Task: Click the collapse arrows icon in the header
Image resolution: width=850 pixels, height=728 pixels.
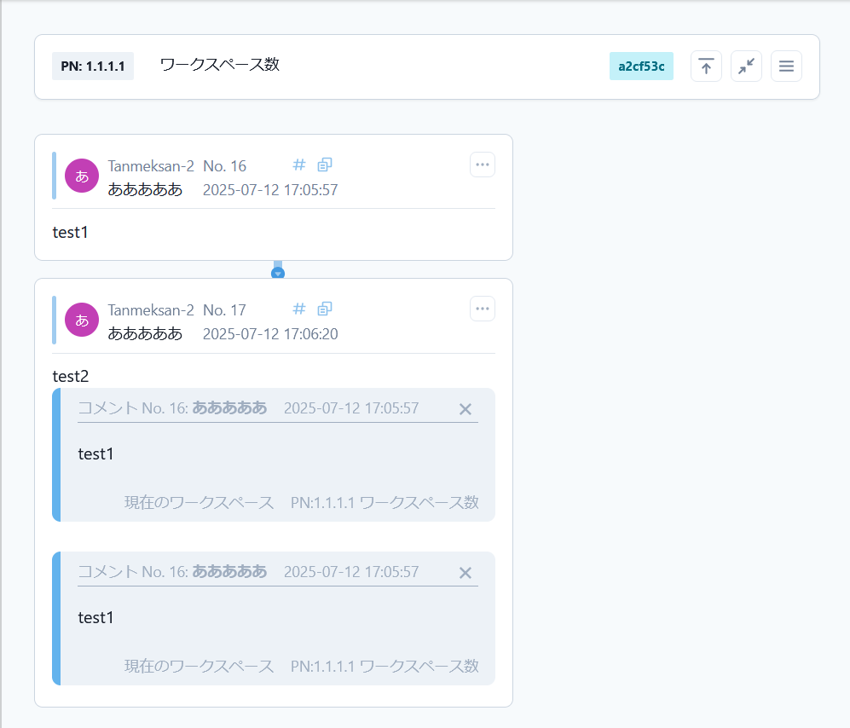Action: [746, 66]
